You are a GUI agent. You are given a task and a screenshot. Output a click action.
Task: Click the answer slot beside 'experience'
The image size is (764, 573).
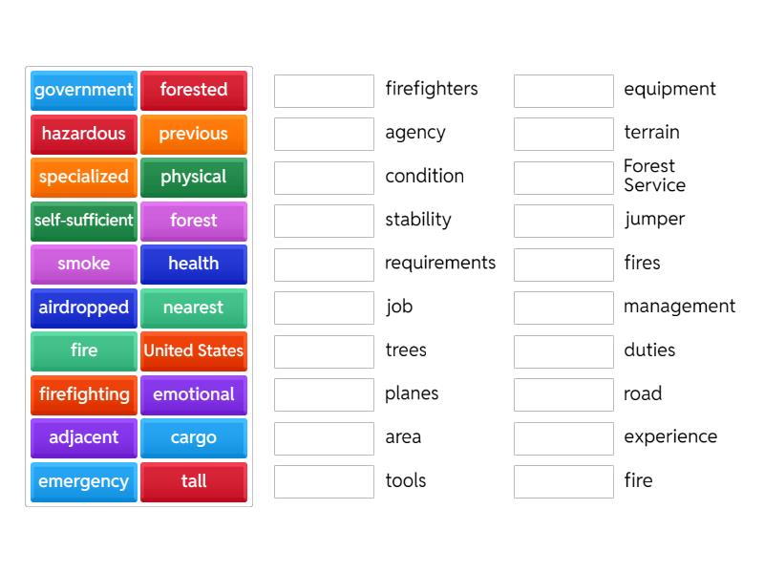pyautogui.click(x=563, y=437)
